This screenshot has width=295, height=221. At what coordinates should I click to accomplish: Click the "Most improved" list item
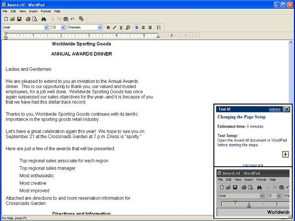tap(34, 191)
